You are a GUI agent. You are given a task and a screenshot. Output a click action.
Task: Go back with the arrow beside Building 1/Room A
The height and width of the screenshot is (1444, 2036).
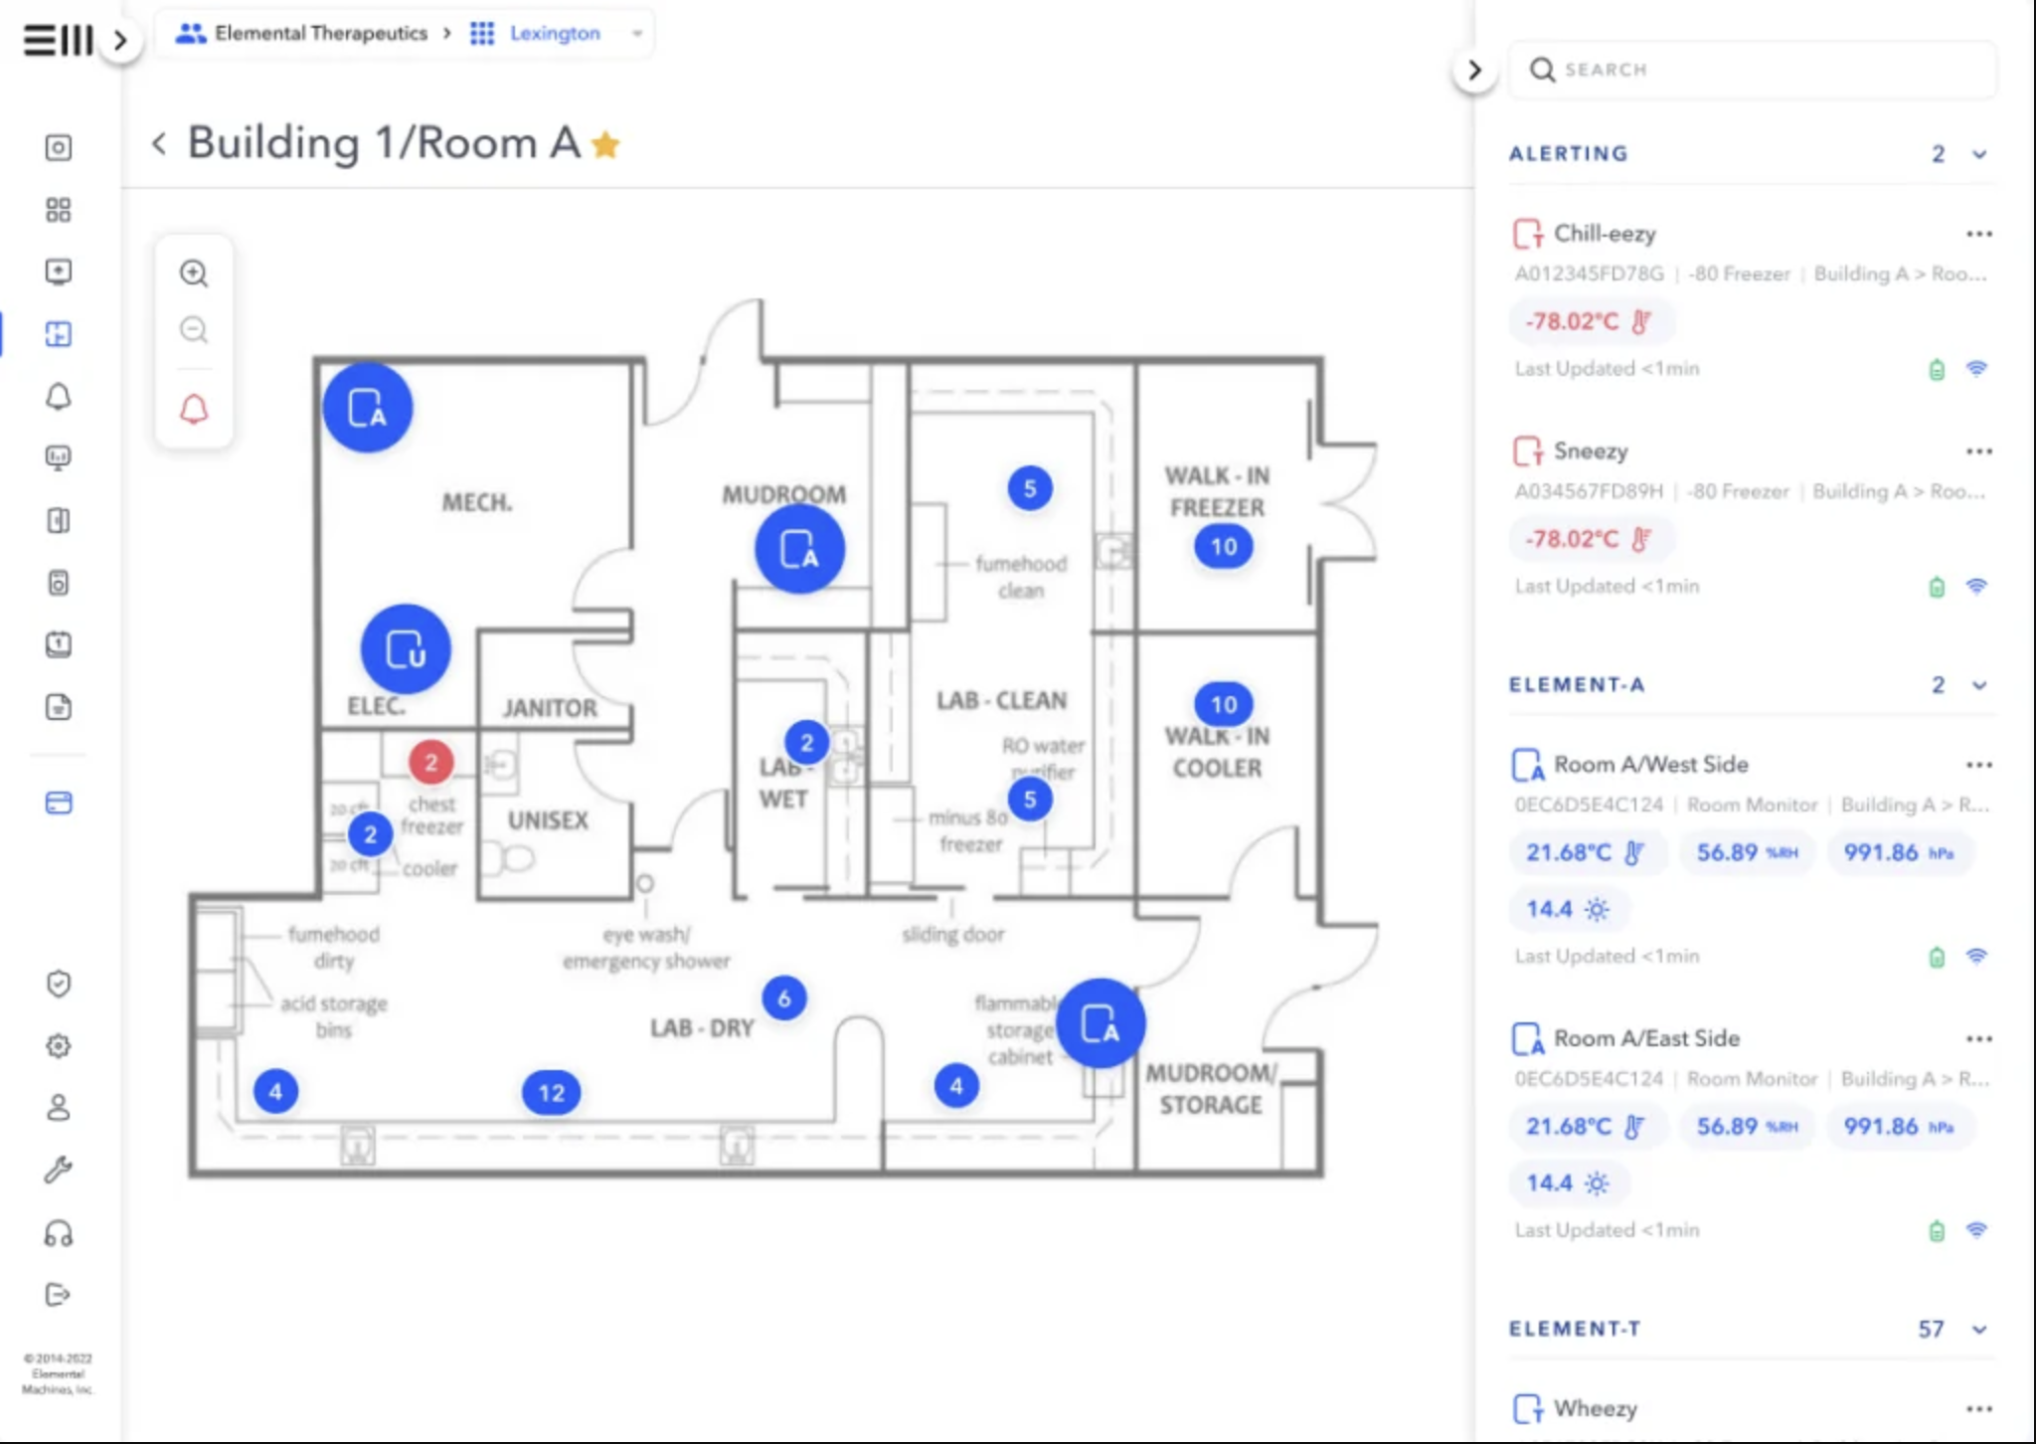point(159,144)
